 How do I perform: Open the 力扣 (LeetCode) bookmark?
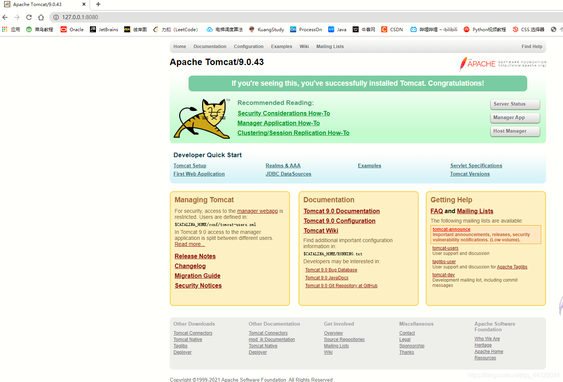coord(175,29)
